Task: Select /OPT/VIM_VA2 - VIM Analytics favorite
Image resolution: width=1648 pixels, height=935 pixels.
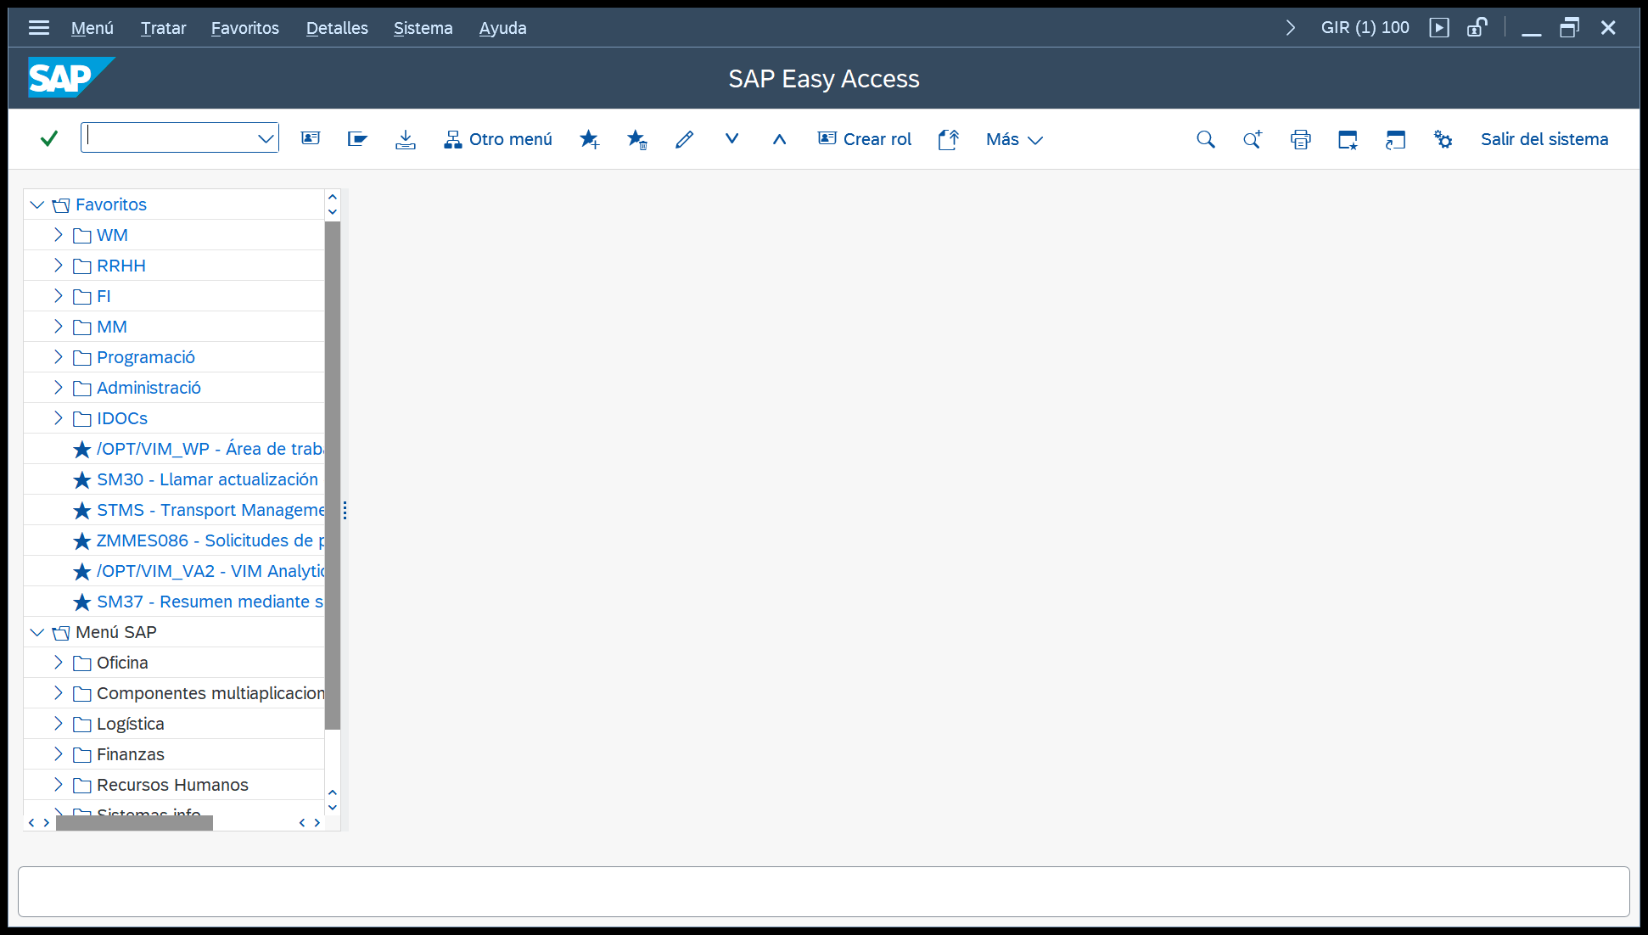Action: (x=210, y=571)
